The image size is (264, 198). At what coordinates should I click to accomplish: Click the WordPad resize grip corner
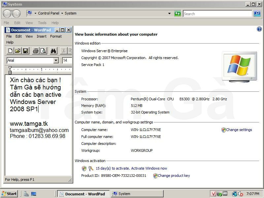70,180
